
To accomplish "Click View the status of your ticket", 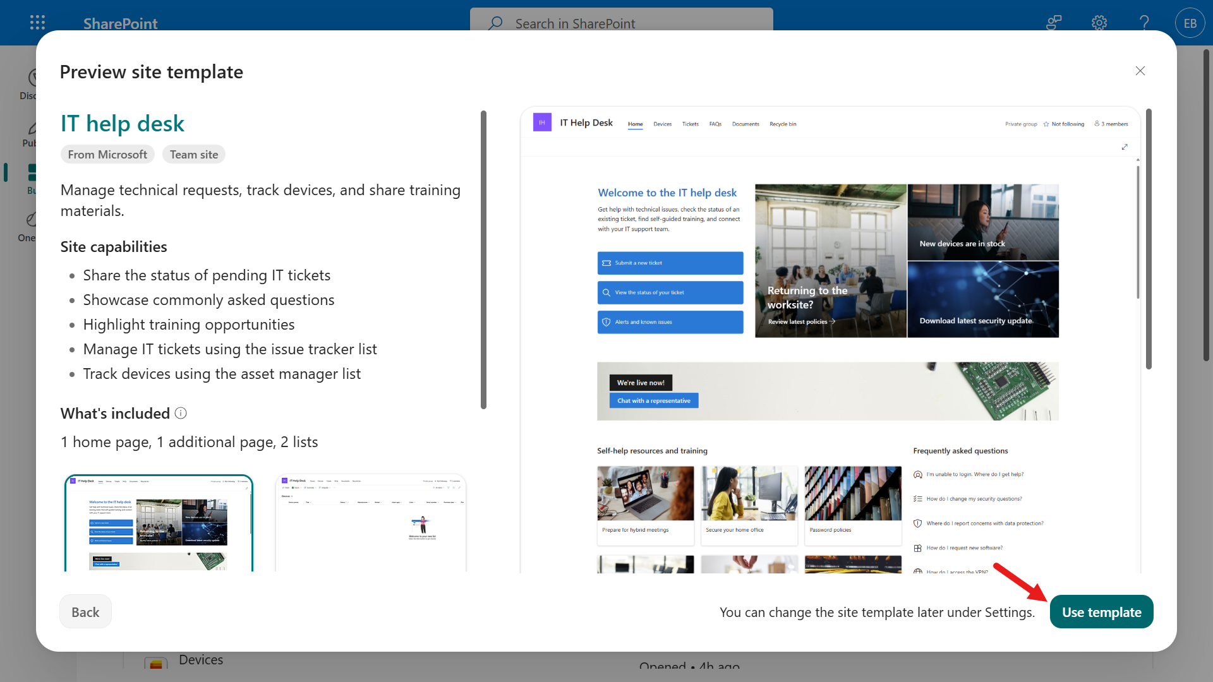I will pyautogui.click(x=670, y=292).
